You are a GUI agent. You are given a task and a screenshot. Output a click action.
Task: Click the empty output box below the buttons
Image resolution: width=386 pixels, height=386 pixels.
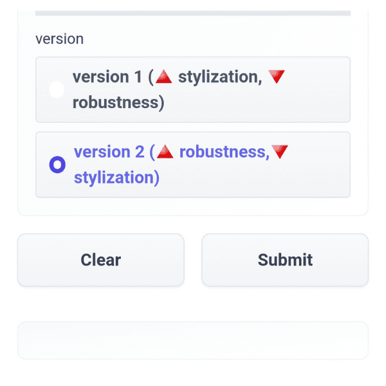(192, 340)
